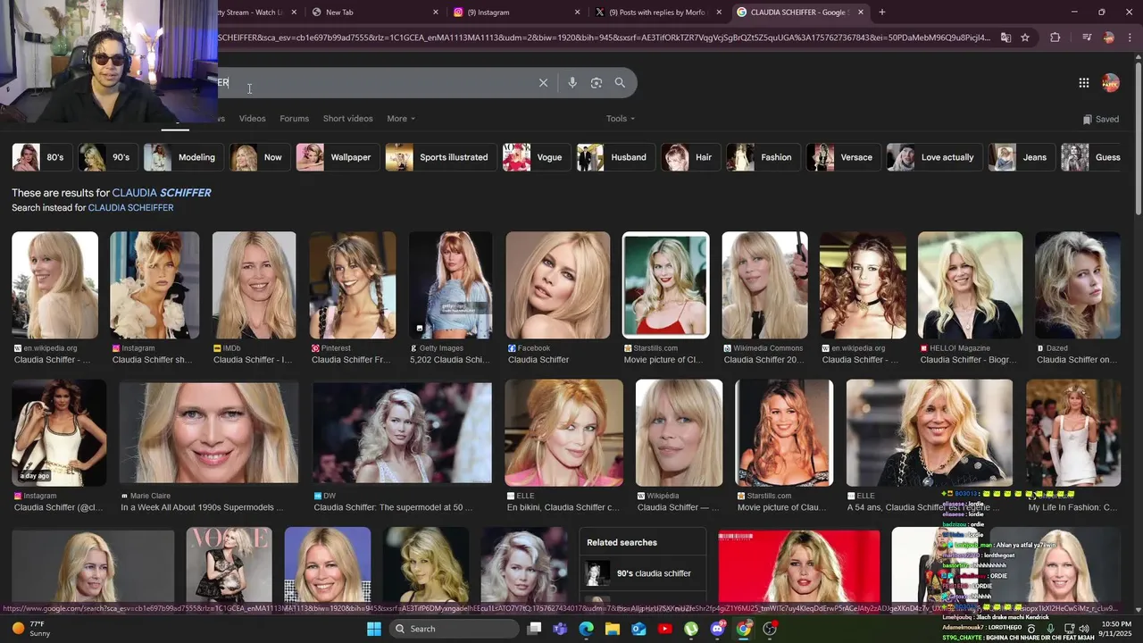1143x643 pixels.
Task: Close the Instagram tab
Action: click(577, 13)
